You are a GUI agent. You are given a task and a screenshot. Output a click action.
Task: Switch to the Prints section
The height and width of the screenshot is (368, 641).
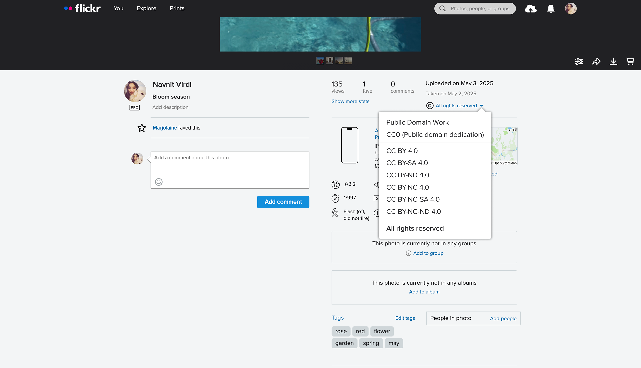pyautogui.click(x=177, y=8)
